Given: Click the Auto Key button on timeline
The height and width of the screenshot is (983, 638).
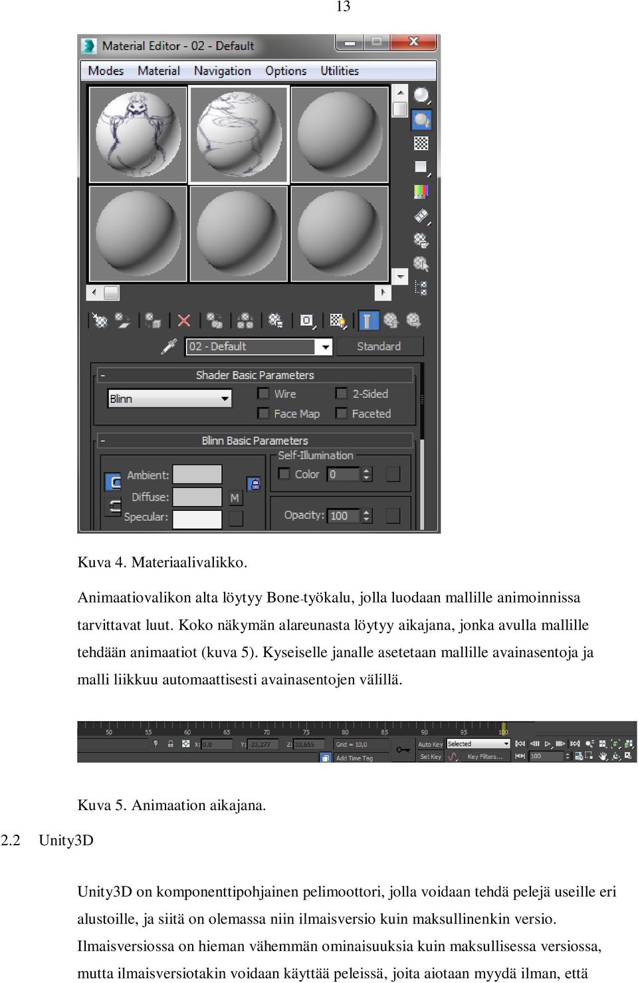Looking at the screenshot, I should [x=430, y=744].
